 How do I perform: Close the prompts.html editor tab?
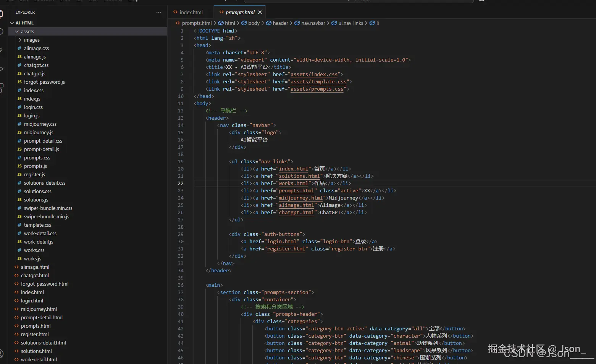coord(260,12)
